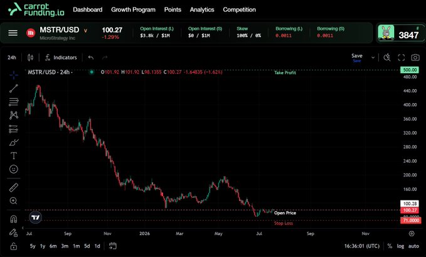Select the Fibonacci retracement tool
This screenshot has height=257, width=426.
14,102
